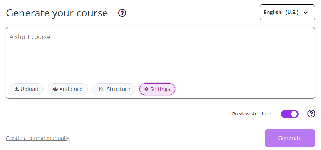Click the structure document icon
The image size is (321, 150).
point(101,89)
